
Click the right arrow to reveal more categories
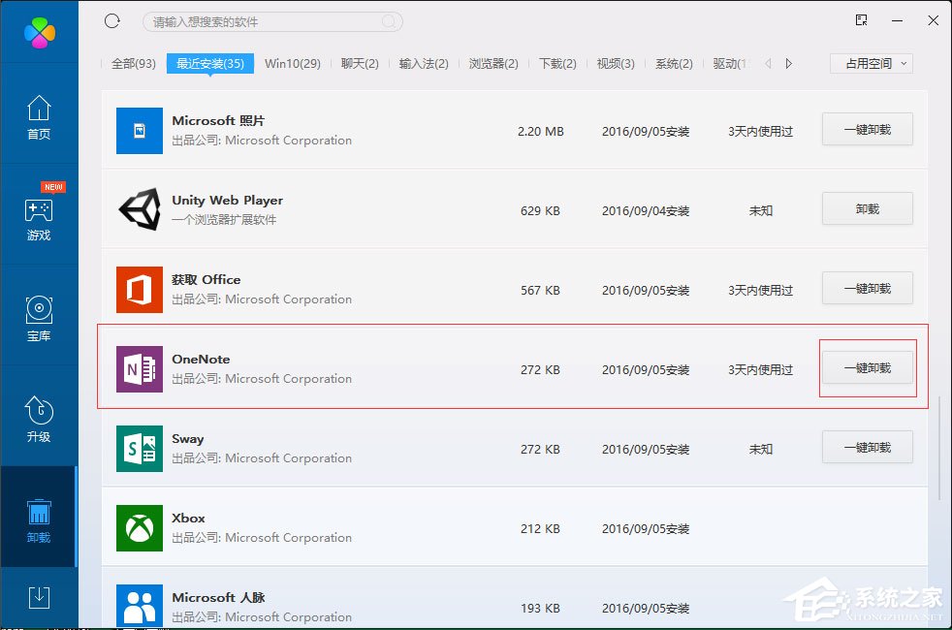(x=787, y=62)
